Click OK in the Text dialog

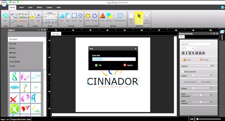98,65
